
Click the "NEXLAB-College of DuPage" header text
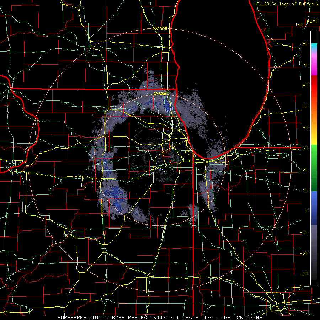284,4
